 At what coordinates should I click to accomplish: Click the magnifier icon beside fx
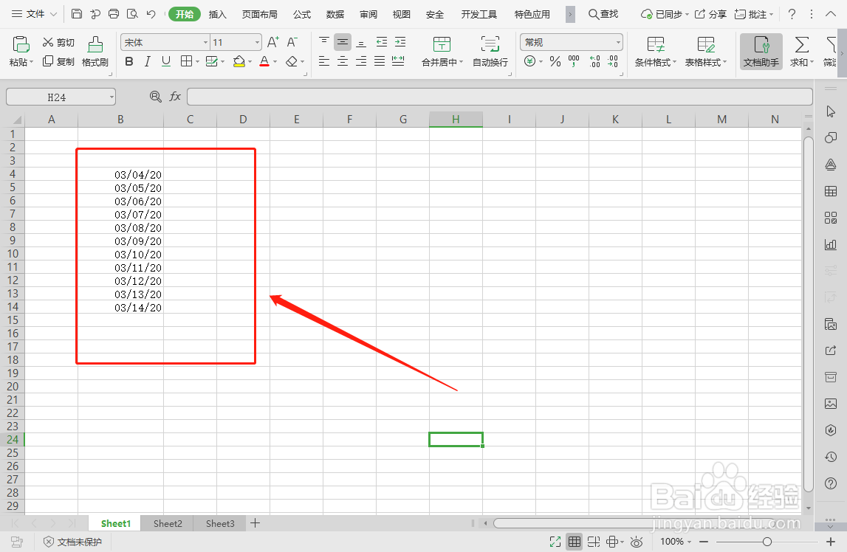[156, 97]
